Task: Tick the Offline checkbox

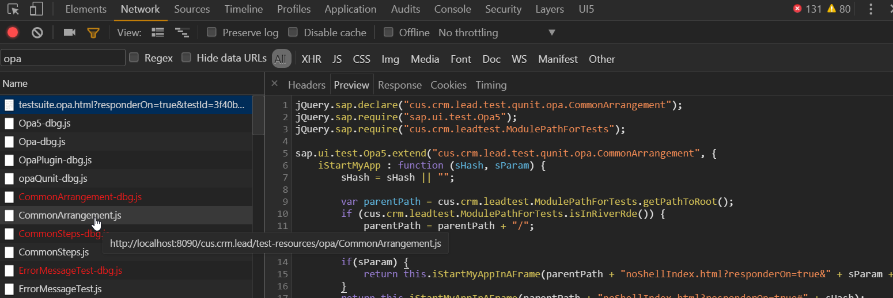Action: [x=388, y=32]
